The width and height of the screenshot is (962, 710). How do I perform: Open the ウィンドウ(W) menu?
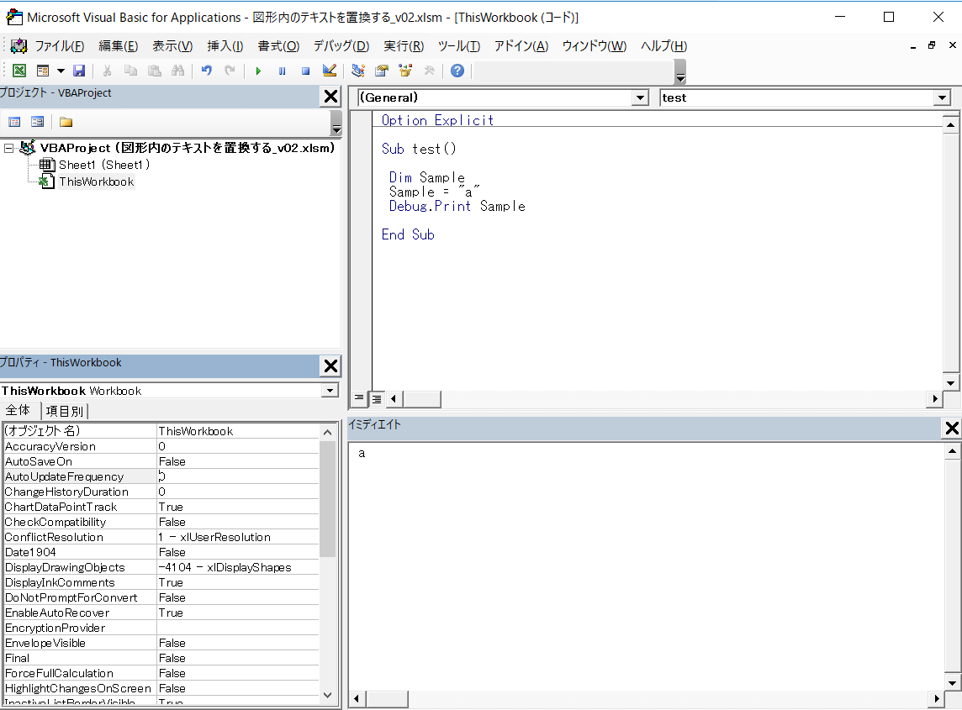pos(594,46)
